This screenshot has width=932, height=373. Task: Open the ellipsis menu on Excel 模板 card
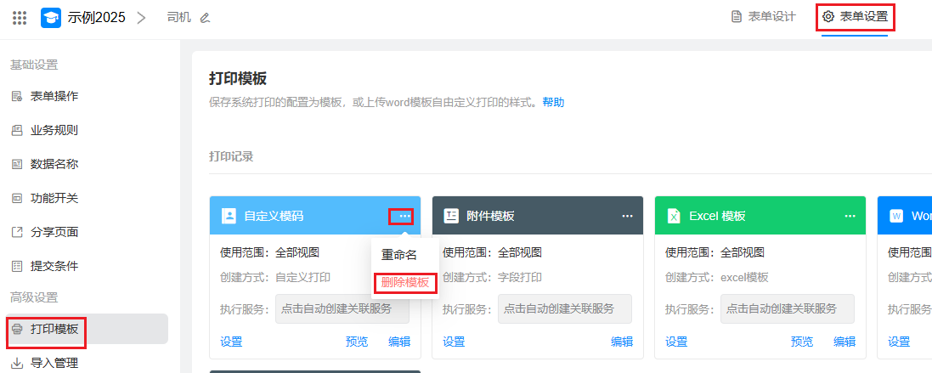click(850, 216)
